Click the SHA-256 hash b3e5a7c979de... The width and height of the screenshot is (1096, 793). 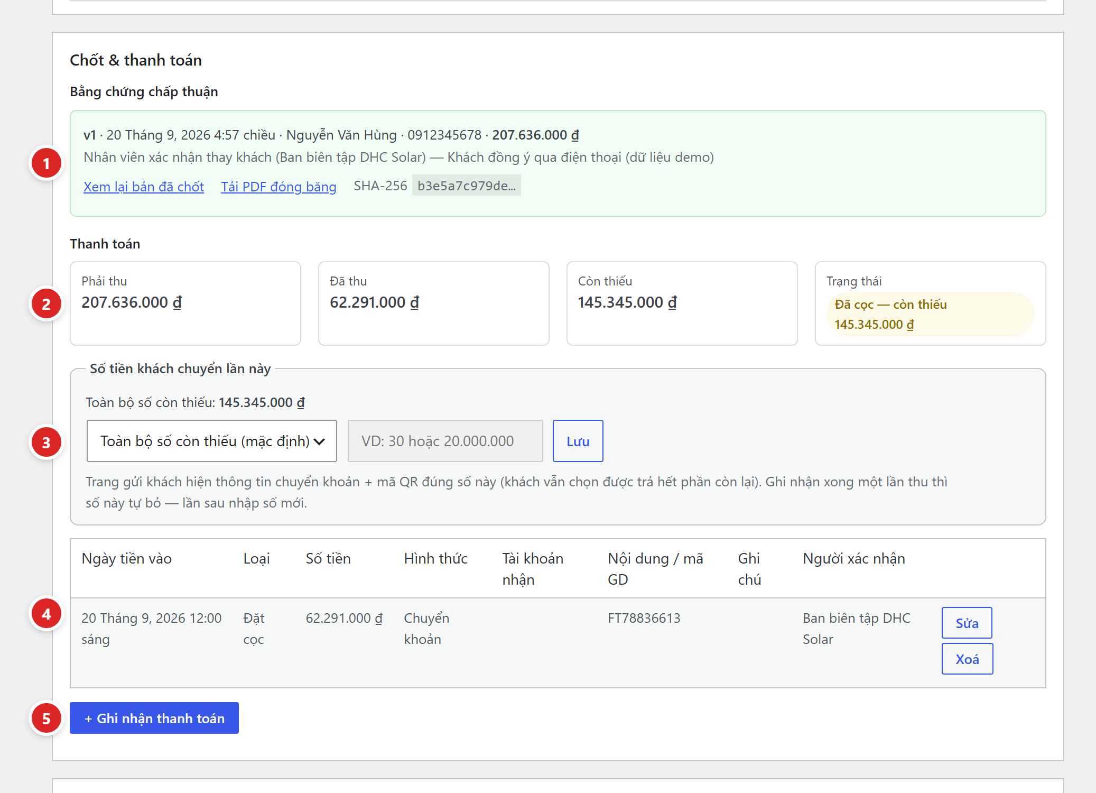coord(467,186)
